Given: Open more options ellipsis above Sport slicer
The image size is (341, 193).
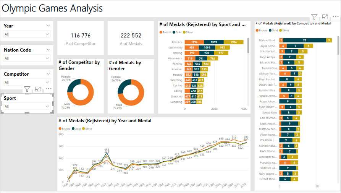Looking at the screenshot, I should click(48, 89).
